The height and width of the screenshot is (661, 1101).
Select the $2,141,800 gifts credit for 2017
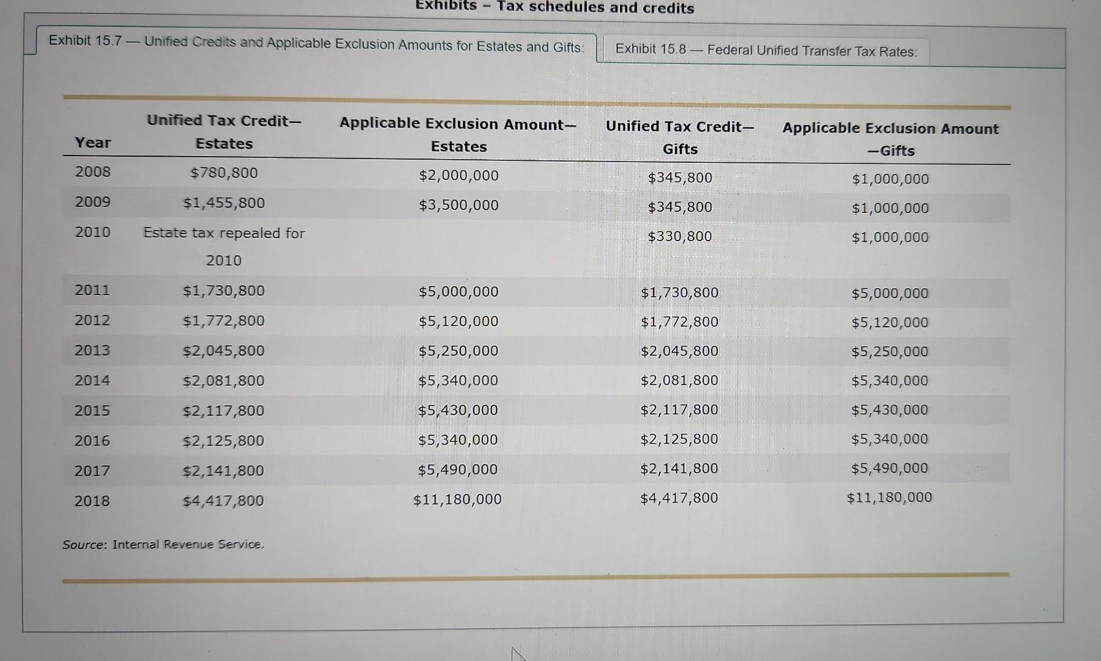[679, 469]
